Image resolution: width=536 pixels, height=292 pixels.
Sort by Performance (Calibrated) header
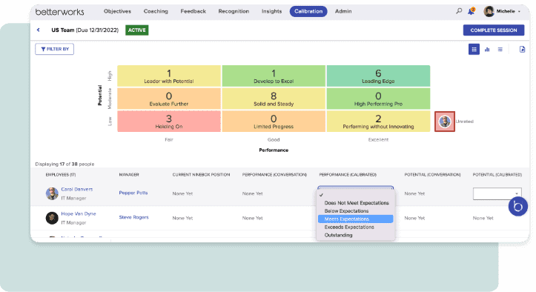348,175
